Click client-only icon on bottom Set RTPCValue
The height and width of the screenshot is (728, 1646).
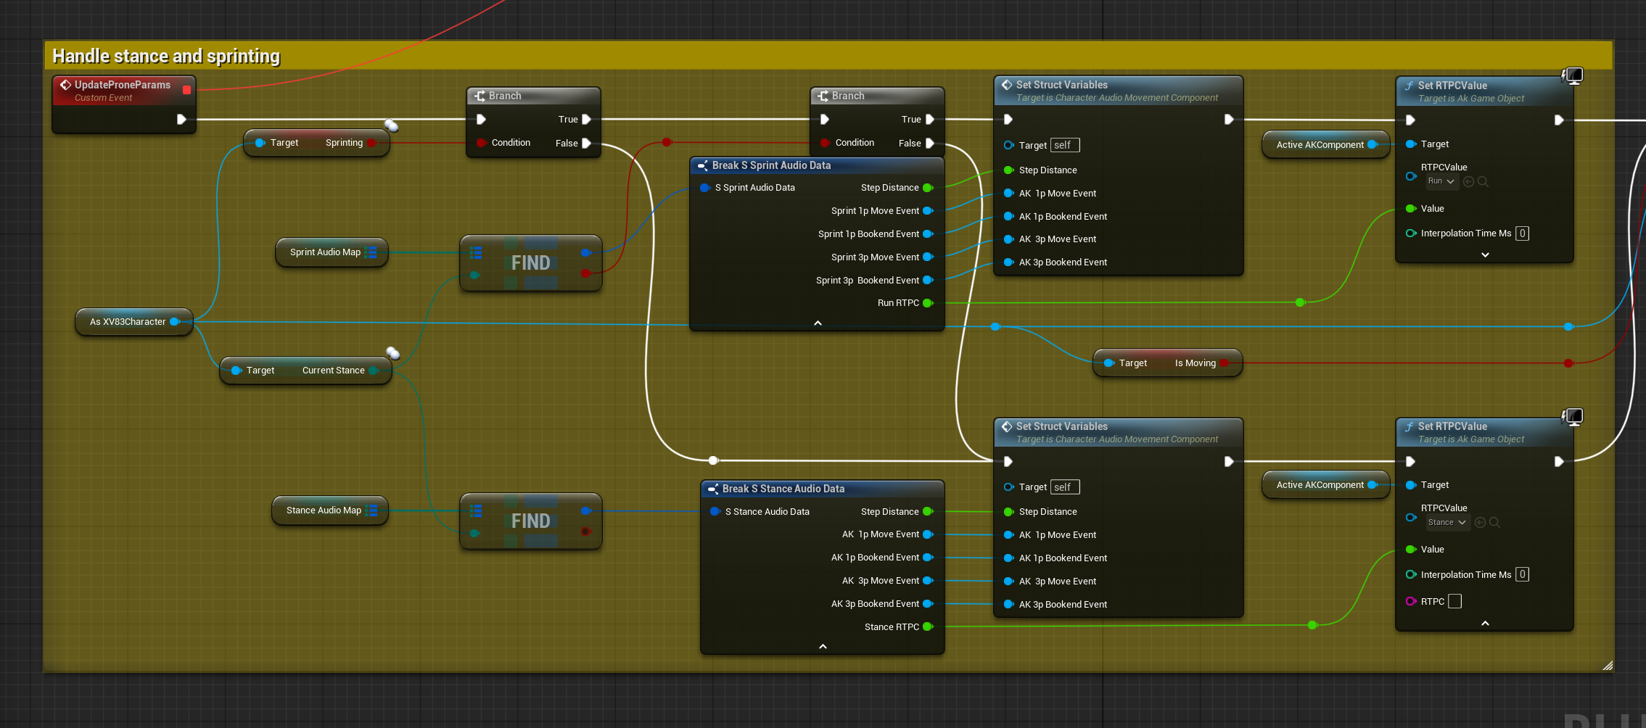pos(1572,417)
